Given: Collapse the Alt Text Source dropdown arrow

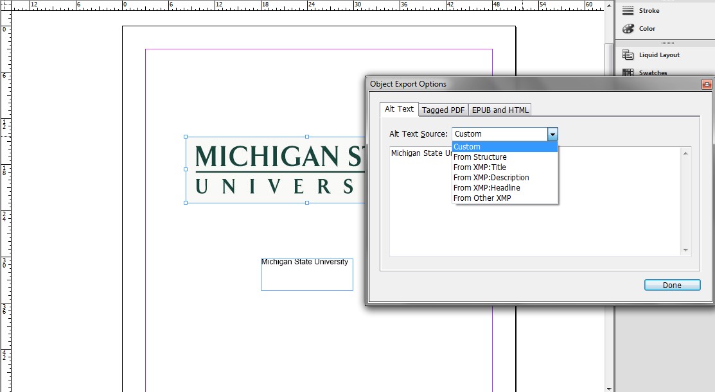Looking at the screenshot, I should pyautogui.click(x=552, y=134).
